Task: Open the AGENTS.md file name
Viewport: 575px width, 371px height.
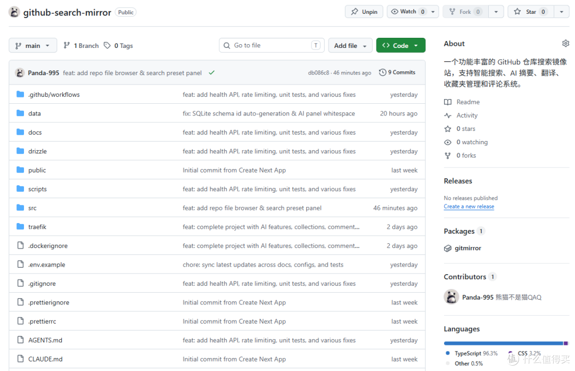Action: tap(45, 340)
